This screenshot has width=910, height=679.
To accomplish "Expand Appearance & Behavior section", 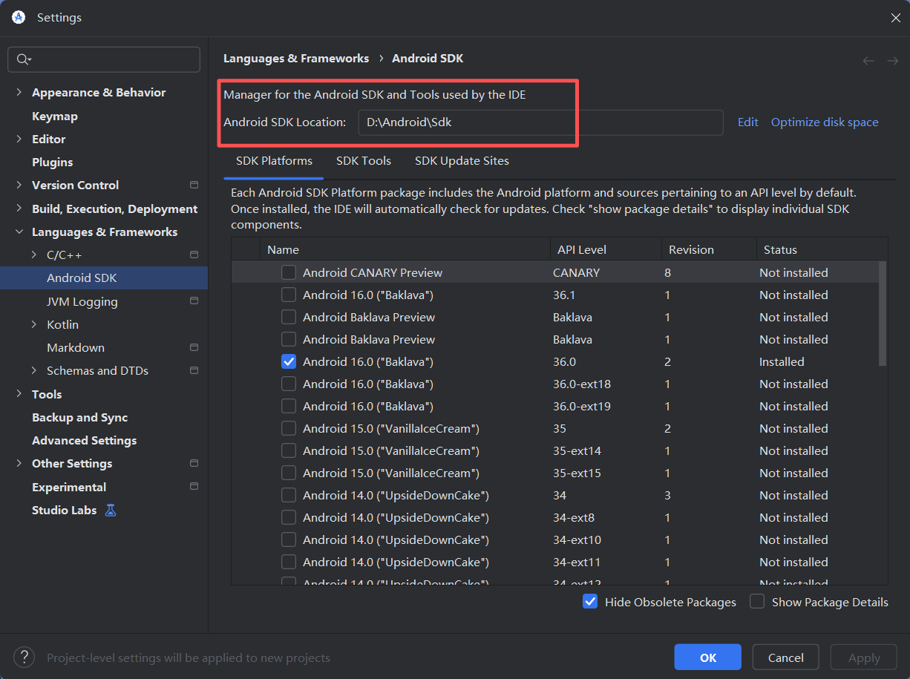I will [x=19, y=93].
